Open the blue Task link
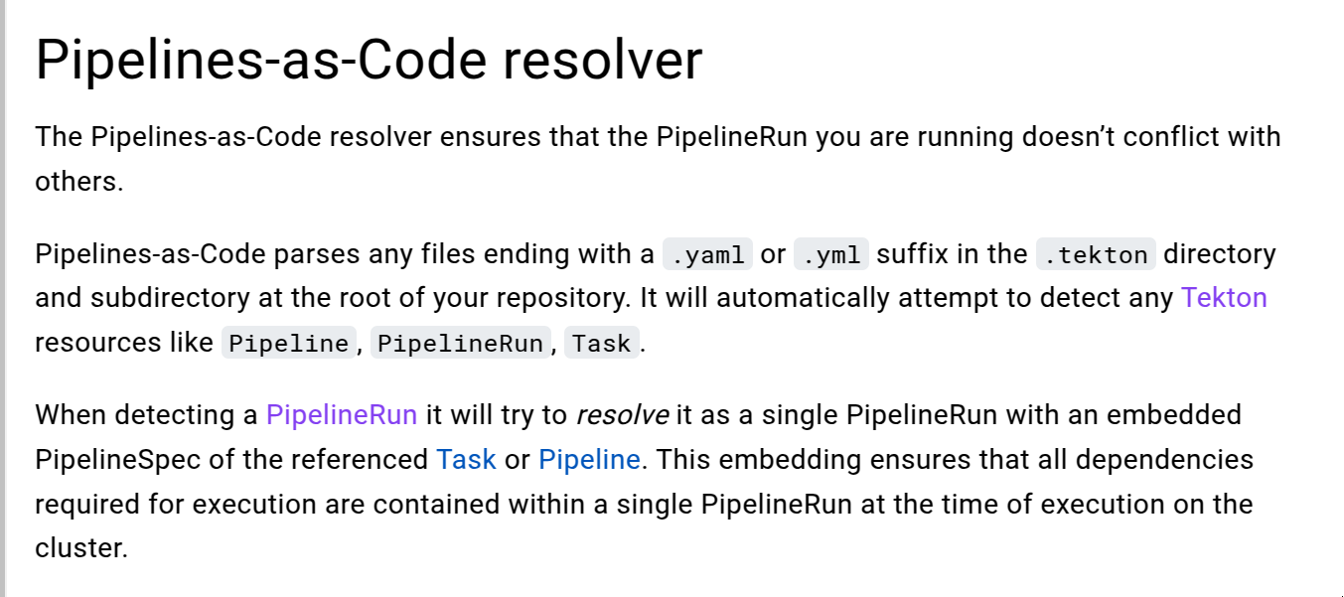 click(466, 460)
